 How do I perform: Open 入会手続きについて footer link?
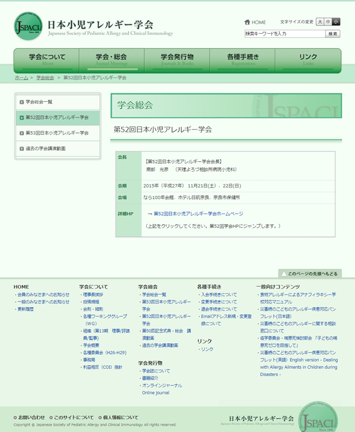tap(219, 295)
